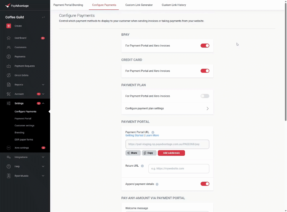Click the Copy button for portal URL
The width and height of the screenshot is (287, 212).
[x=149, y=153]
